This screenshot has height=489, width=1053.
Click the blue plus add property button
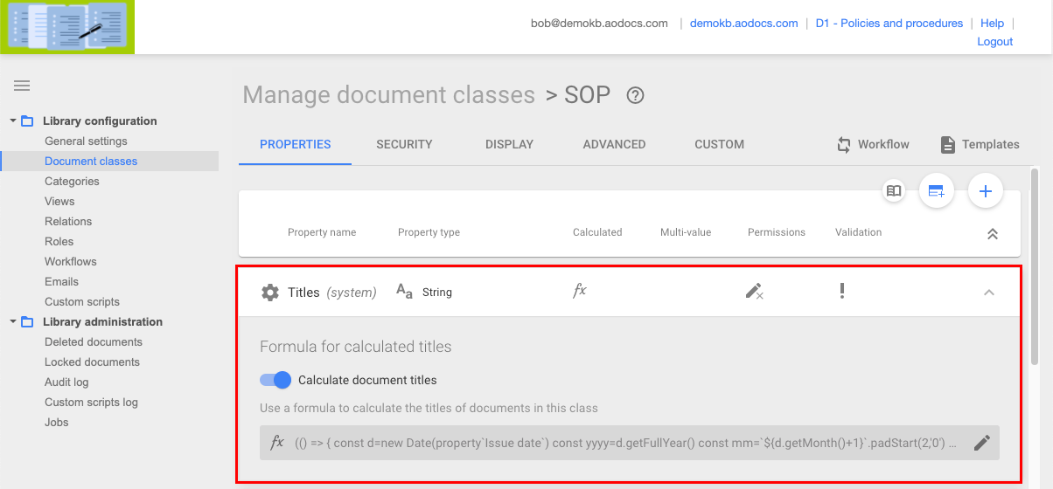coord(986,190)
